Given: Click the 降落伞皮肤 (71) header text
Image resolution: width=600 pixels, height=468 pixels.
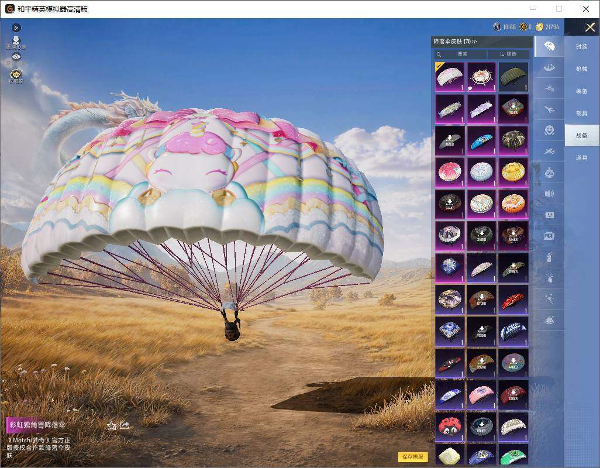Looking at the screenshot, I should (x=452, y=42).
